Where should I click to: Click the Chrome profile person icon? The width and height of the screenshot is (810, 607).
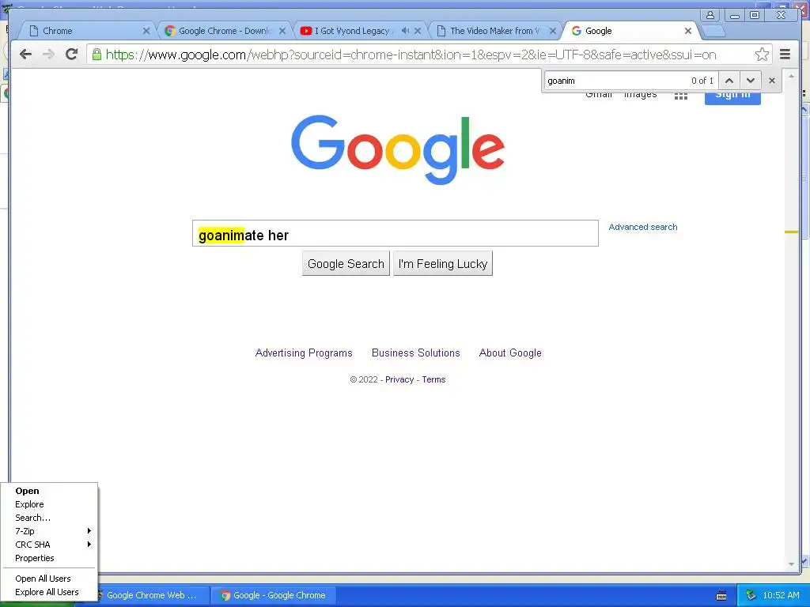710,15
